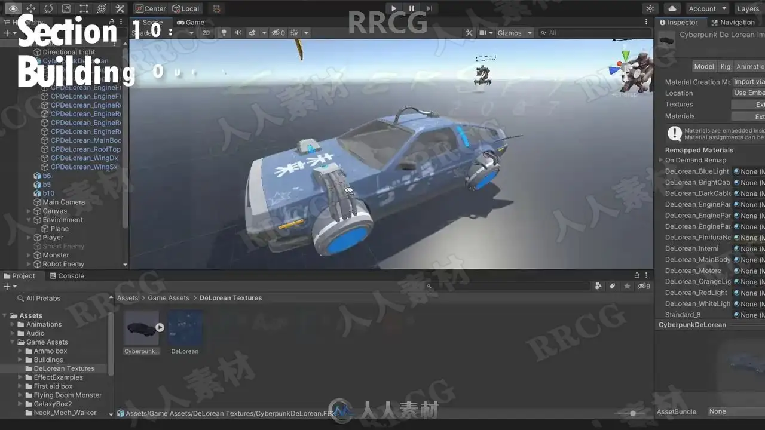Expand the Monster object
The image size is (765, 430).
point(29,255)
